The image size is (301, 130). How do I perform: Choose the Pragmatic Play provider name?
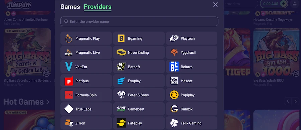click(x=88, y=38)
